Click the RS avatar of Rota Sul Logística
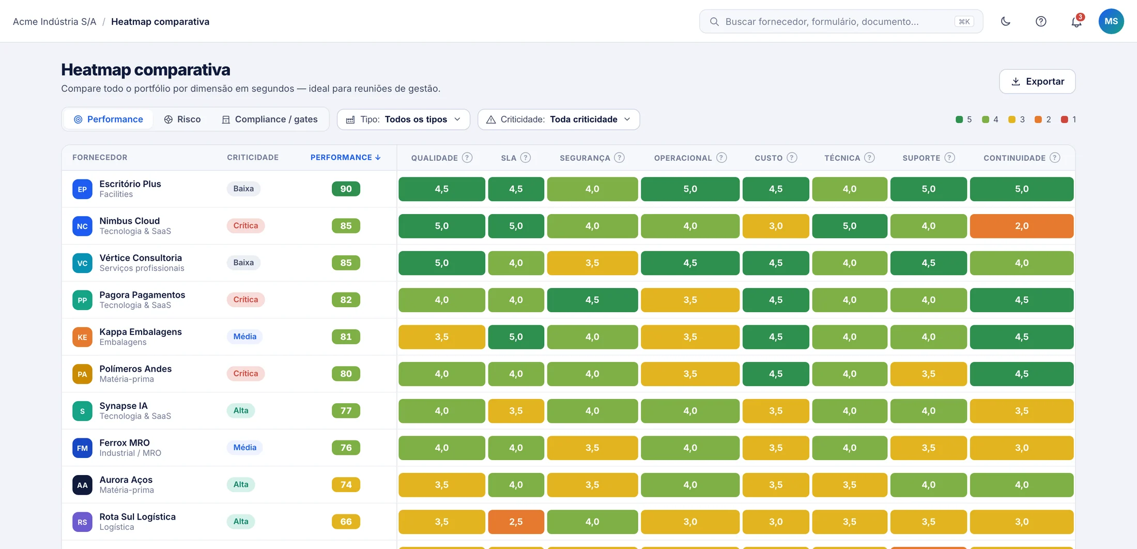Screen dimensions: 1137x549 (82, 522)
